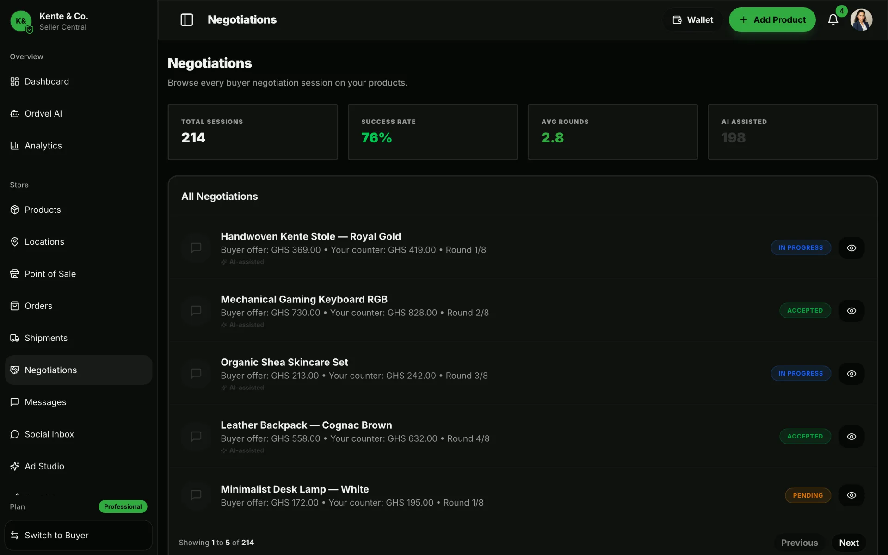Go to Orders page
The height and width of the screenshot is (555, 888).
(79, 306)
